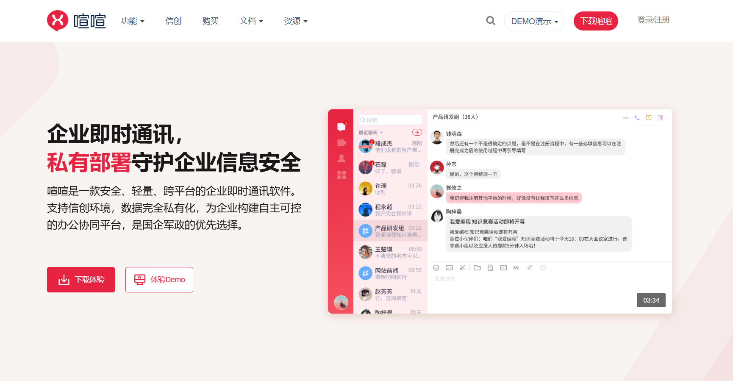Select the apps grid icon in preview sidebar
733x381 pixels.
click(x=342, y=175)
